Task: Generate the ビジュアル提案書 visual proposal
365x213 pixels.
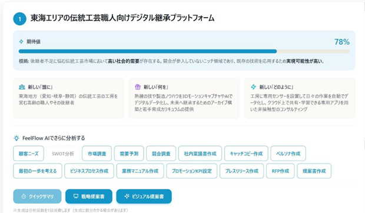Action: tap(144, 197)
